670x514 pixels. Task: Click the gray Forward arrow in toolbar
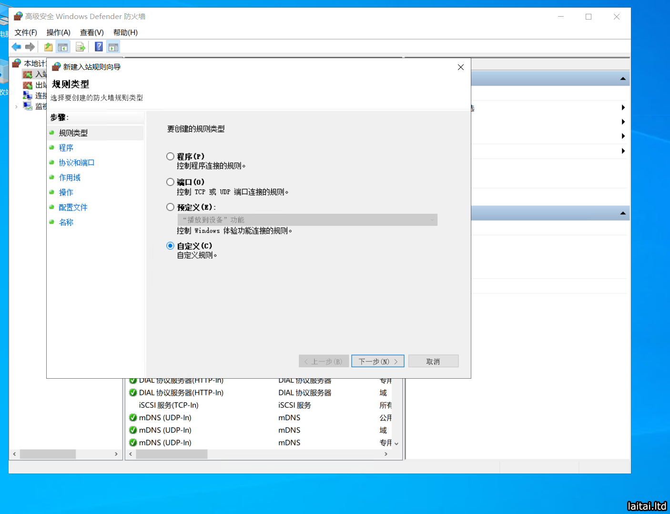[30, 47]
